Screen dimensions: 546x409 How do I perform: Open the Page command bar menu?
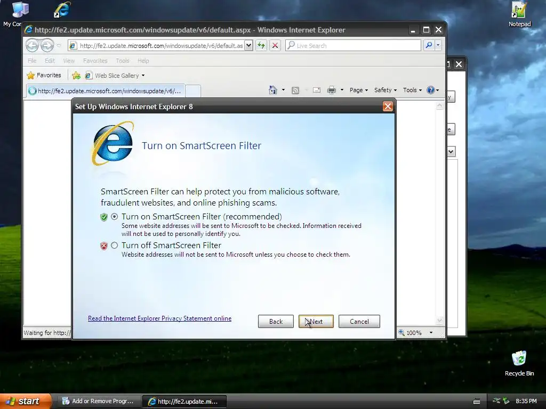(359, 90)
